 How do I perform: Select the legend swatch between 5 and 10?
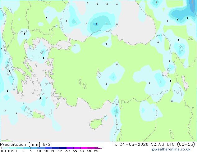pyautogui.click(x=34, y=148)
